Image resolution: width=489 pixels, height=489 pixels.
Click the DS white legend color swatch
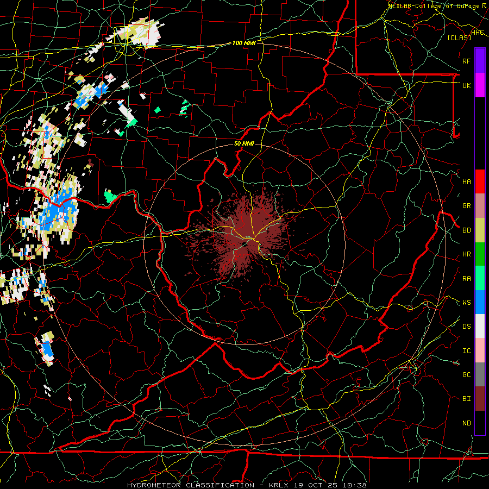tap(480, 326)
